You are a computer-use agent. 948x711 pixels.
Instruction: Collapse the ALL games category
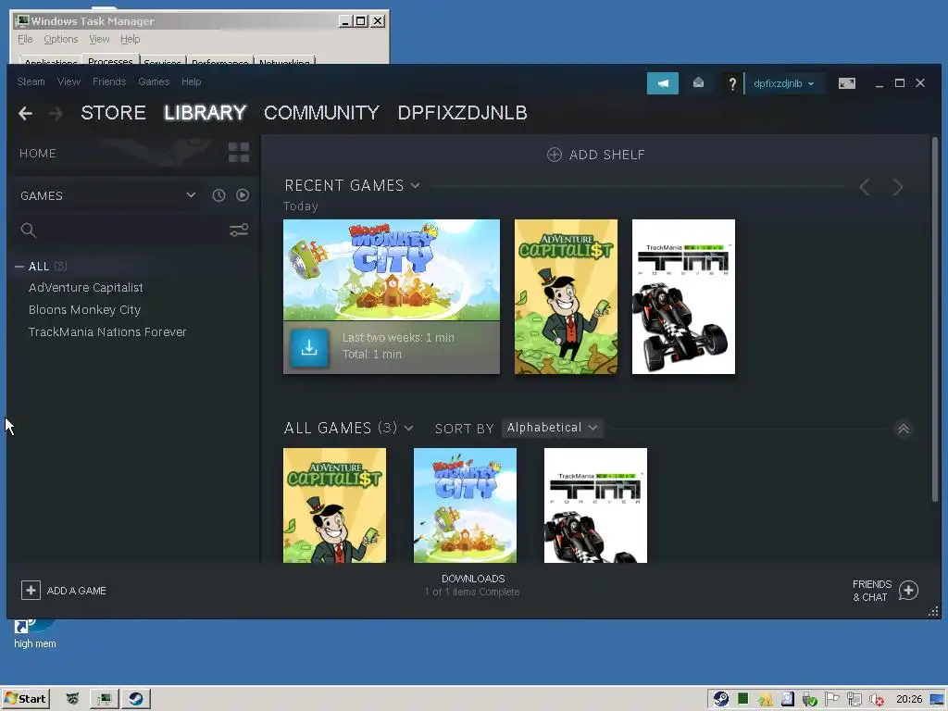click(x=19, y=266)
